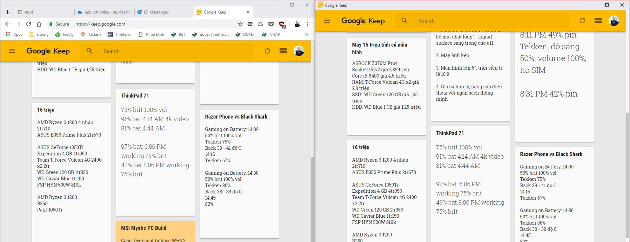Viewport: 630px width, 242px height.
Task: View secure site info lock icon
Action: tap(51, 24)
